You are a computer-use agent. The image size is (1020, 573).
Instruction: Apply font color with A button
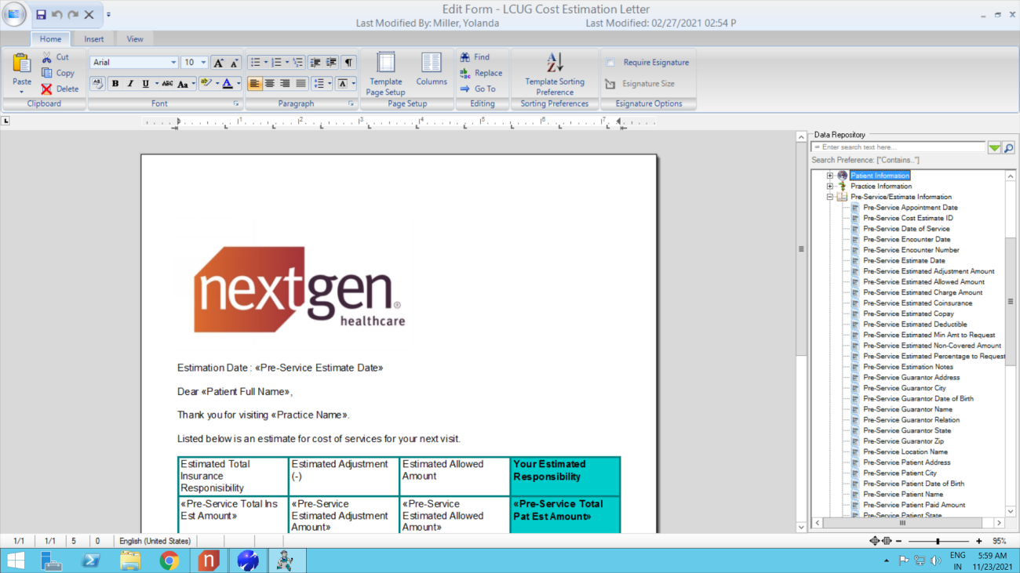pyautogui.click(x=227, y=83)
